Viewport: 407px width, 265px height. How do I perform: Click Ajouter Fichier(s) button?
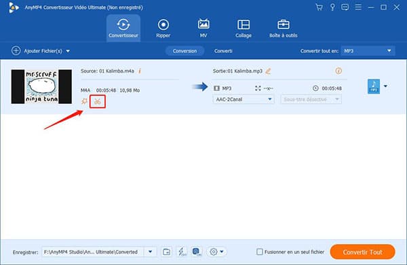point(41,51)
